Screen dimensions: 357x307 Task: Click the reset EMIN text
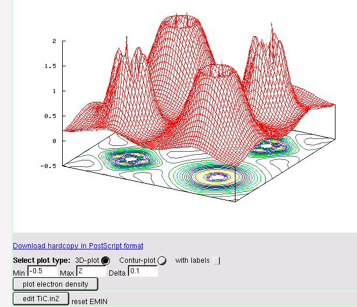(x=90, y=302)
